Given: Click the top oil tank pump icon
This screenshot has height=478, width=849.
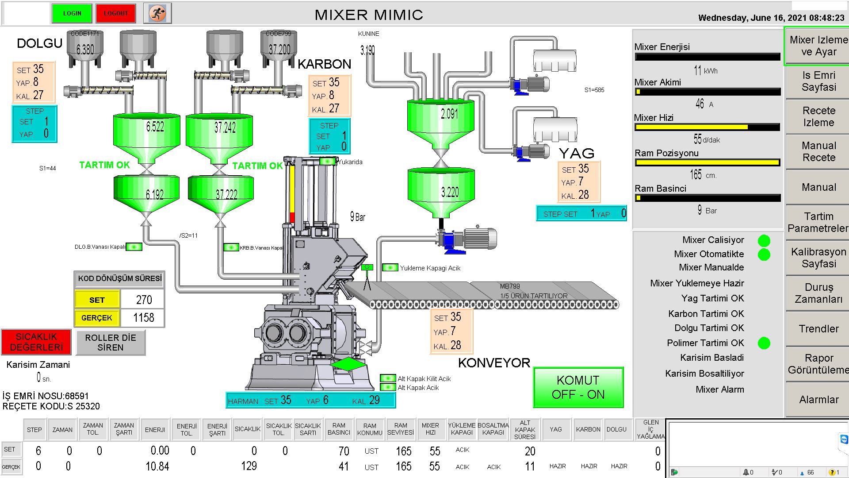Looking at the screenshot, I should 529,85.
